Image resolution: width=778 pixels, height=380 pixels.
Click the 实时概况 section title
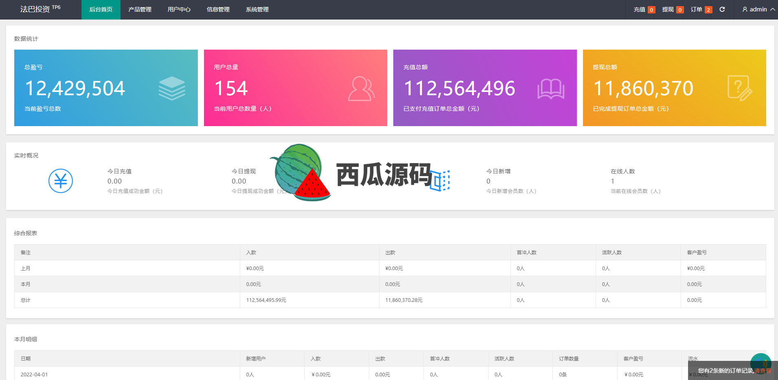pyautogui.click(x=26, y=155)
